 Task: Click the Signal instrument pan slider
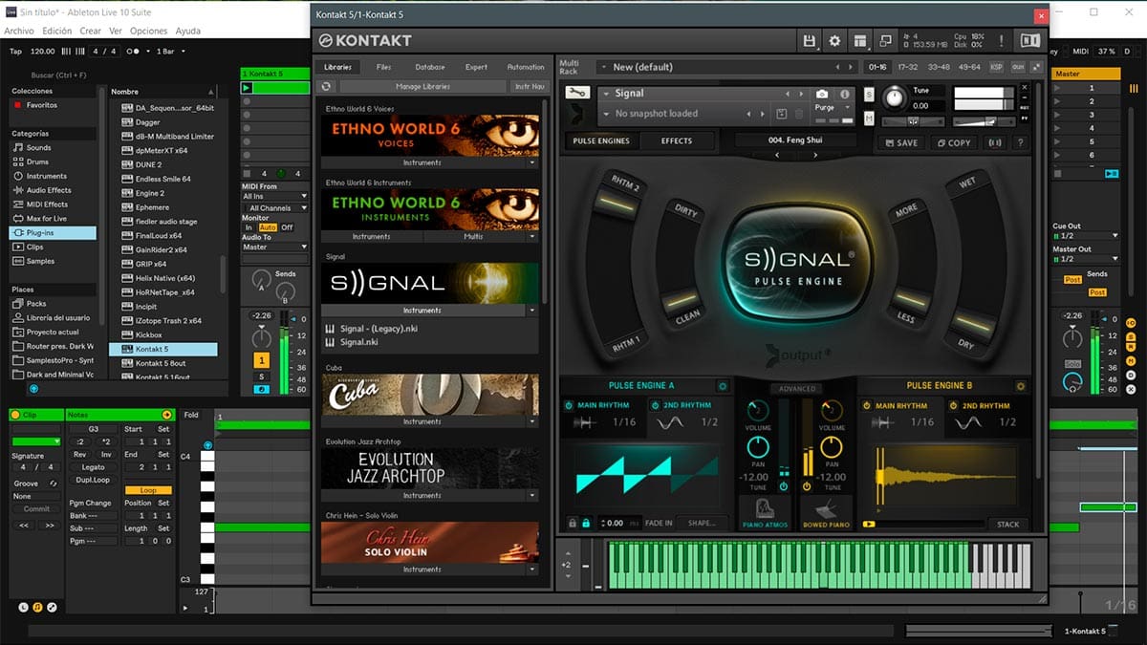(x=913, y=121)
